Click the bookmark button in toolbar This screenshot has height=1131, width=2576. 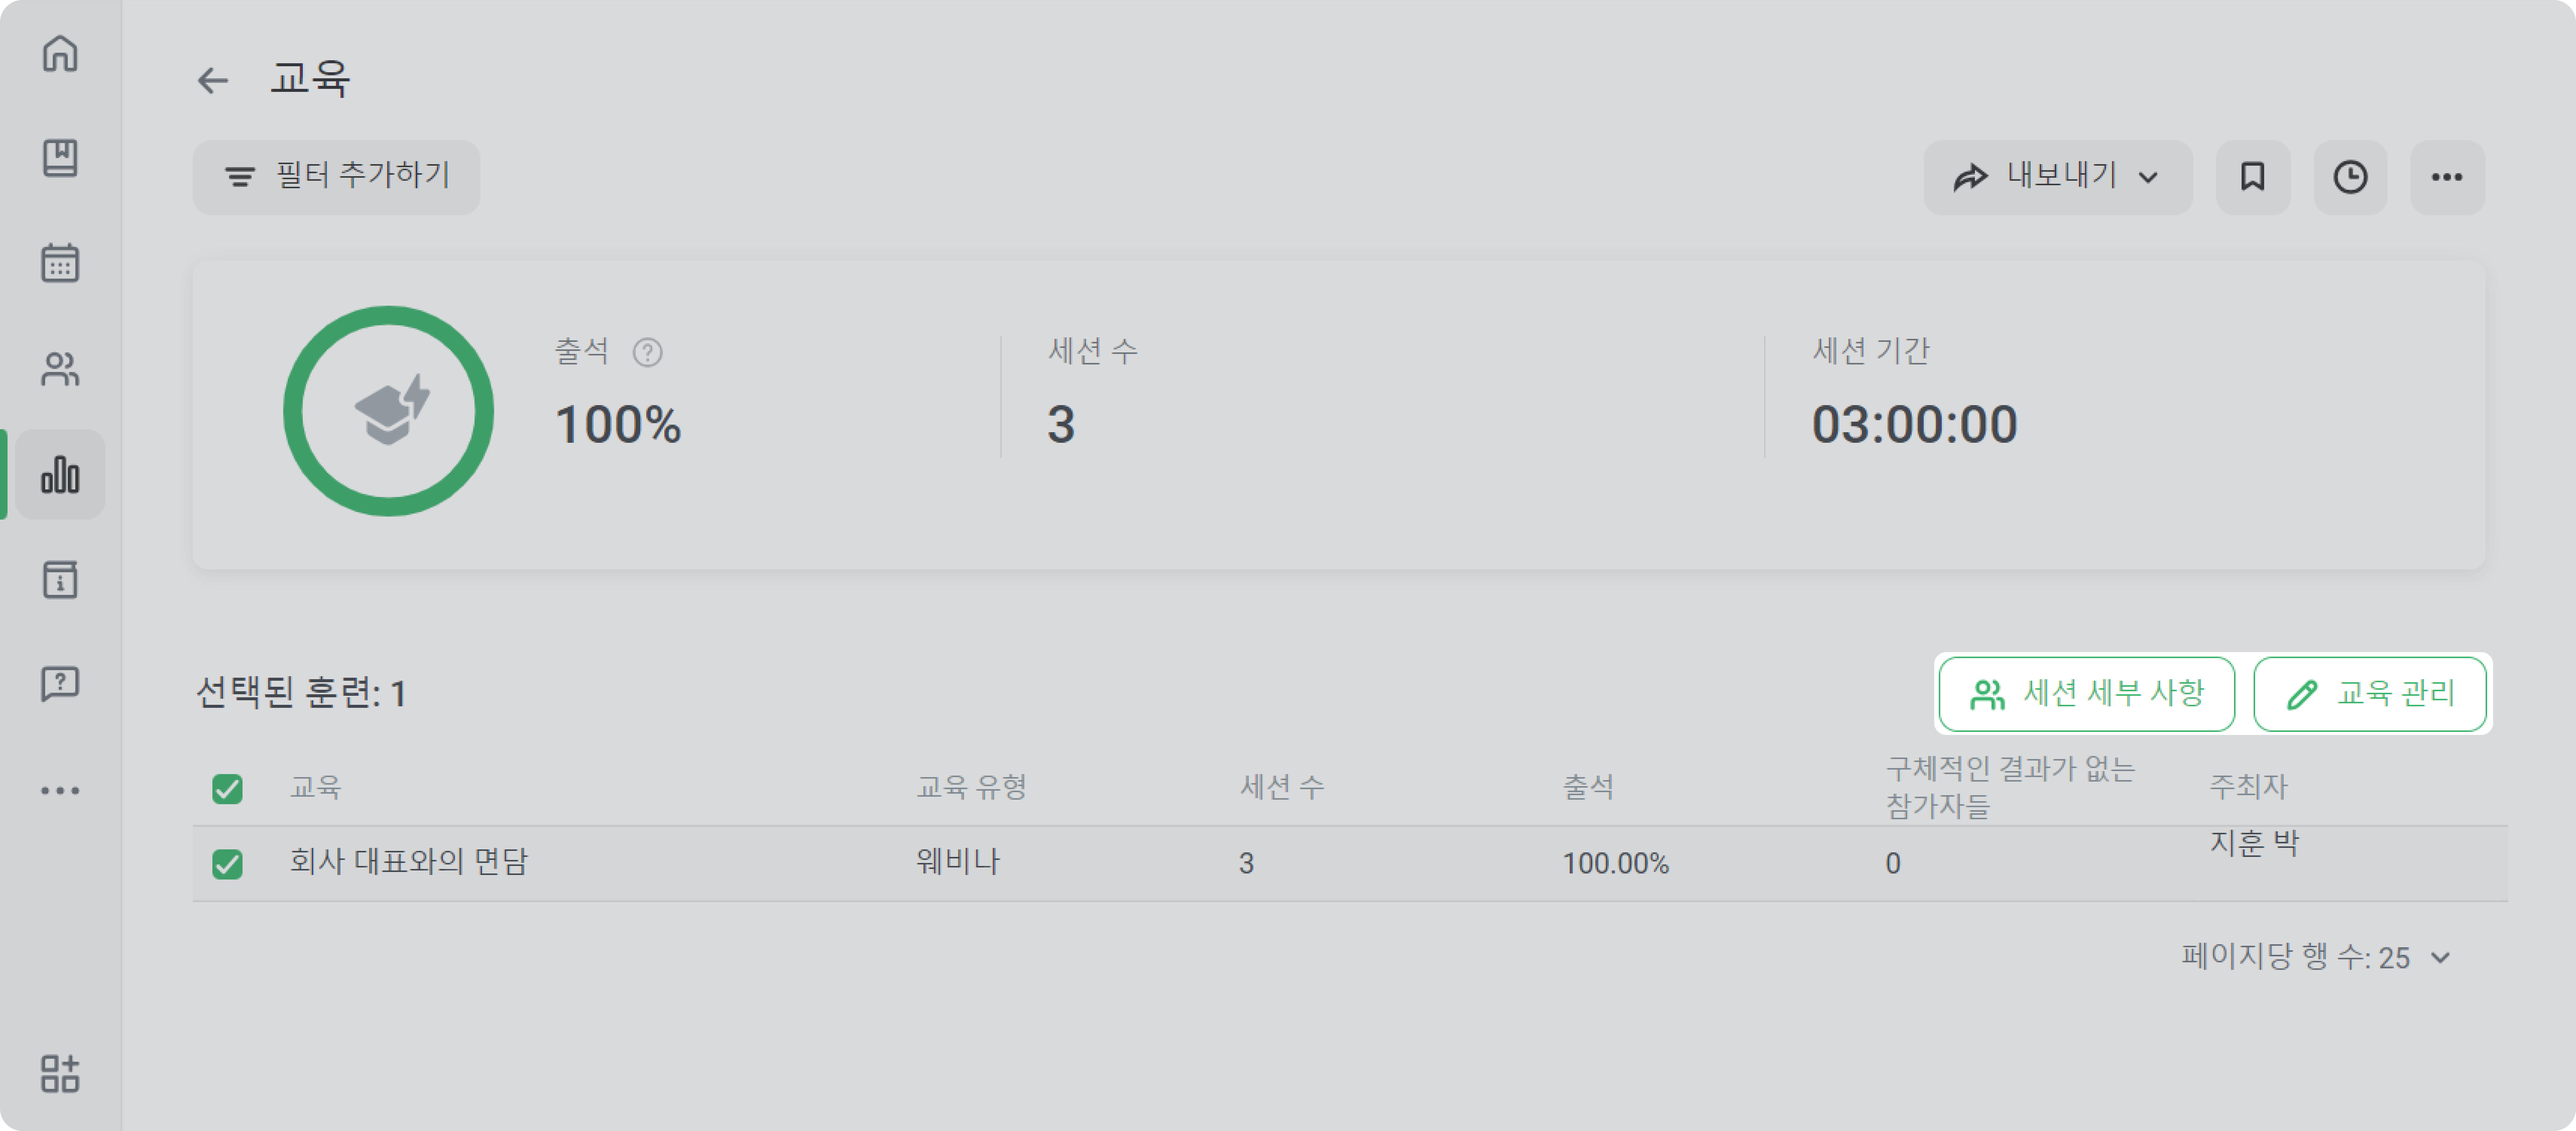pos(2252,177)
